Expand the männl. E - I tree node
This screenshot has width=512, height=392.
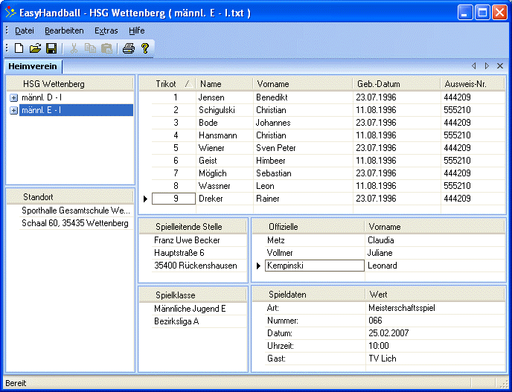13,111
